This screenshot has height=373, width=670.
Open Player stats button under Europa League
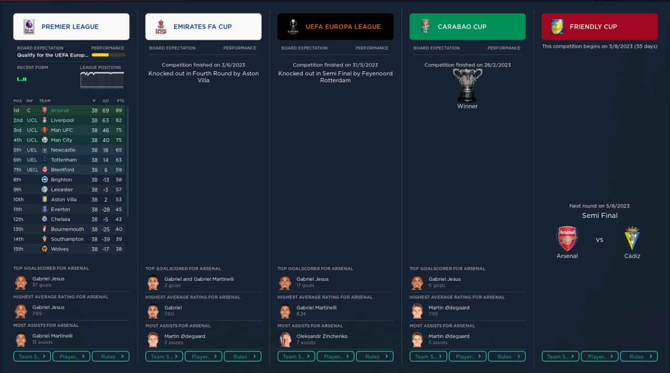pyautogui.click(x=336, y=357)
